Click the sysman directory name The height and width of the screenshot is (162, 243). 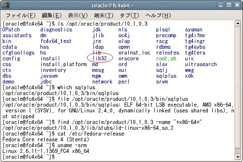point(194,30)
